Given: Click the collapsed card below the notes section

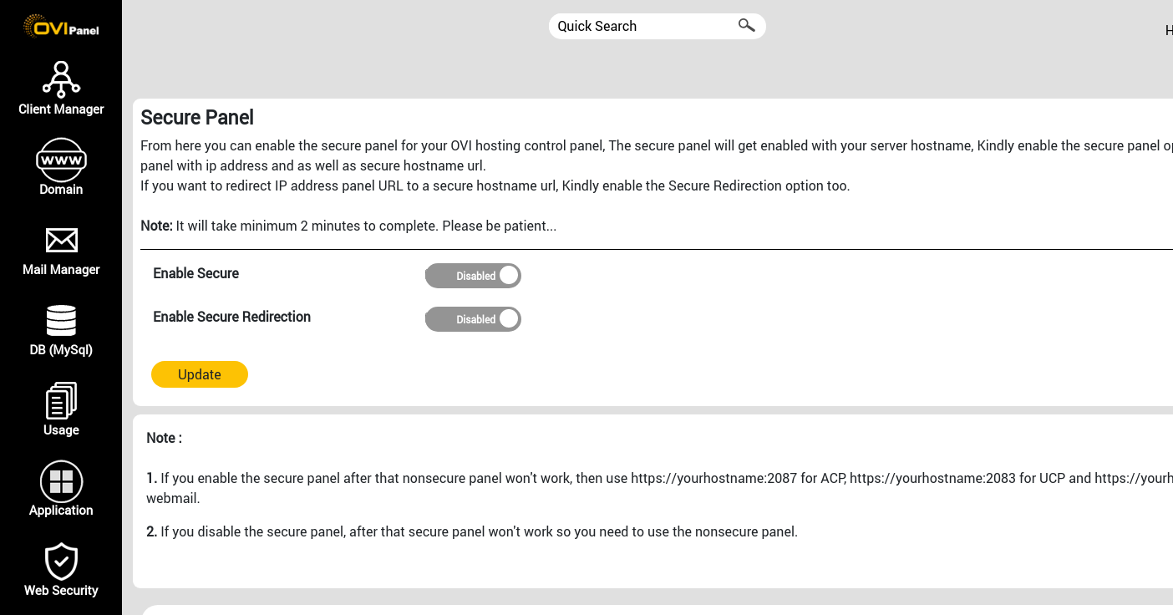Looking at the screenshot, I should pyautogui.click(x=652, y=611).
